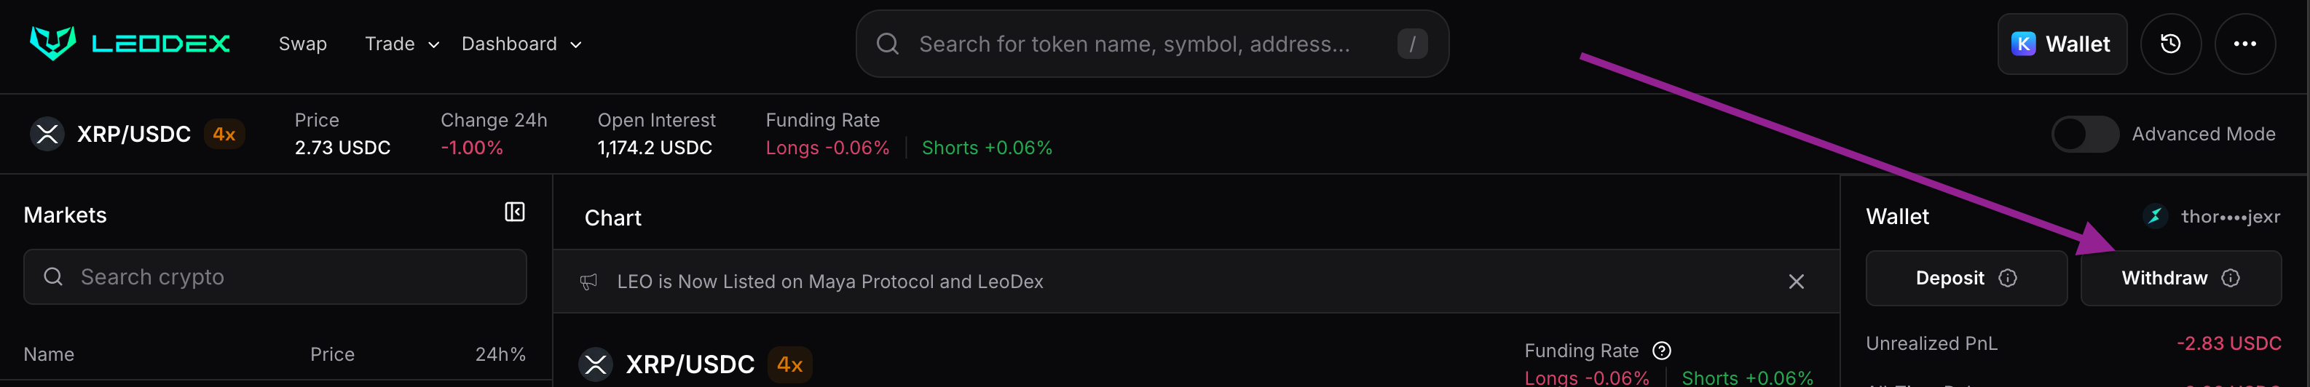Dismiss the LEO listing announcement banner
The image size is (2310, 387).
(x=1796, y=282)
